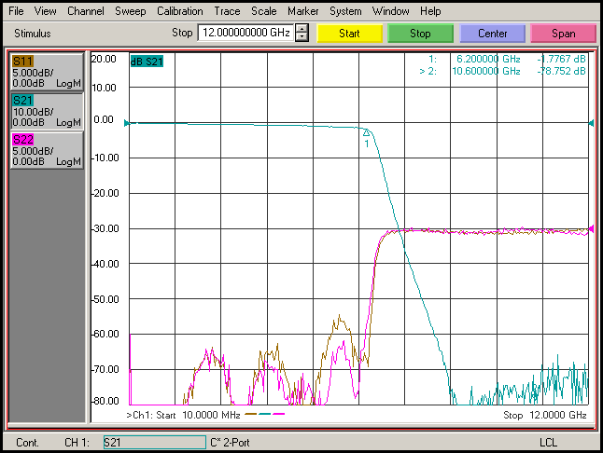Select marker 1 triangle on the S21 trace
The image size is (603, 453).
pos(366,132)
